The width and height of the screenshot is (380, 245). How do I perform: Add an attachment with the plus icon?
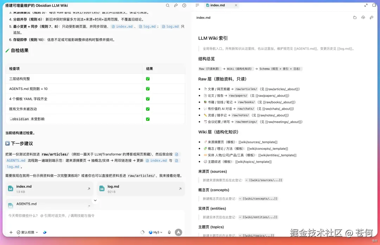(x=11, y=232)
